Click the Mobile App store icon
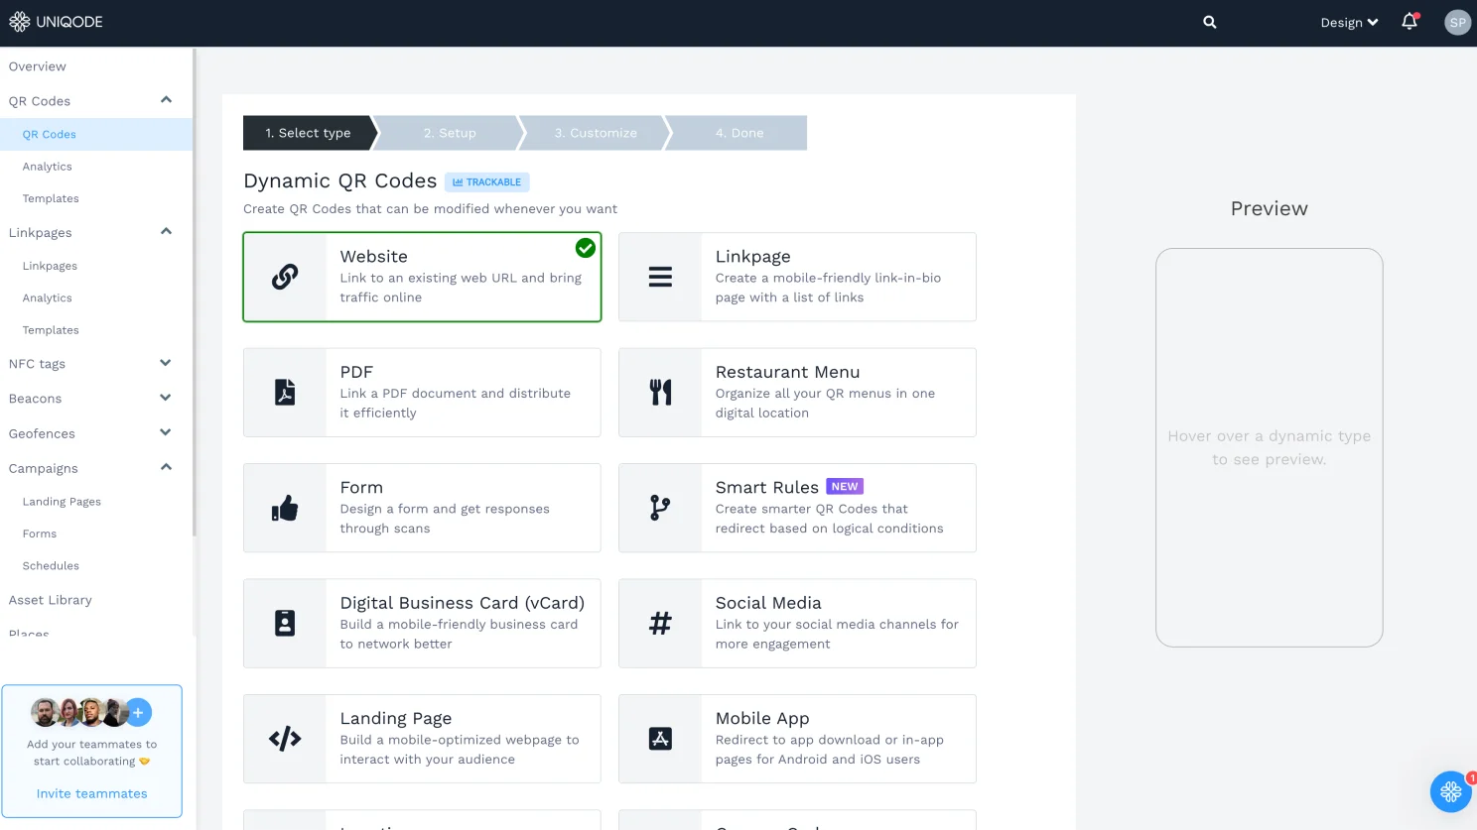 [660, 739]
